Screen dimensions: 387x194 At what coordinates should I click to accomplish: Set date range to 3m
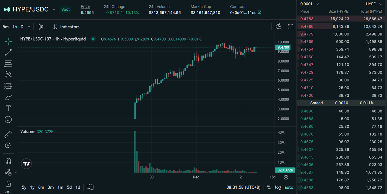click(x=51, y=187)
